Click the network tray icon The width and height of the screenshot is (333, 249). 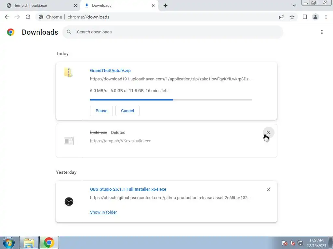click(x=300, y=243)
